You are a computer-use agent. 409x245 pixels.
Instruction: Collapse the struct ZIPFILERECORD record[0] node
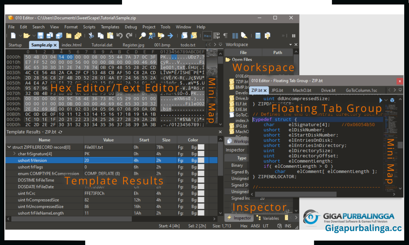[9, 147]
